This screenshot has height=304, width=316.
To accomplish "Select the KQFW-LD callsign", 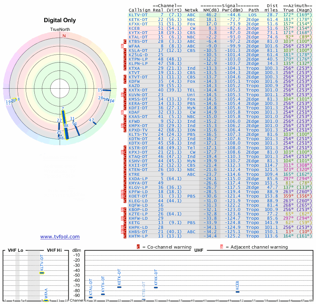I will [138, 205].
